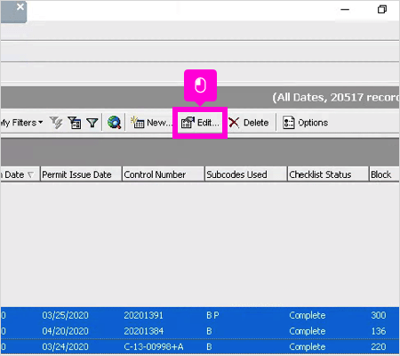Click the Subcodes Used column header
This screenshot has height=356, width=400.
pos(246,174)
